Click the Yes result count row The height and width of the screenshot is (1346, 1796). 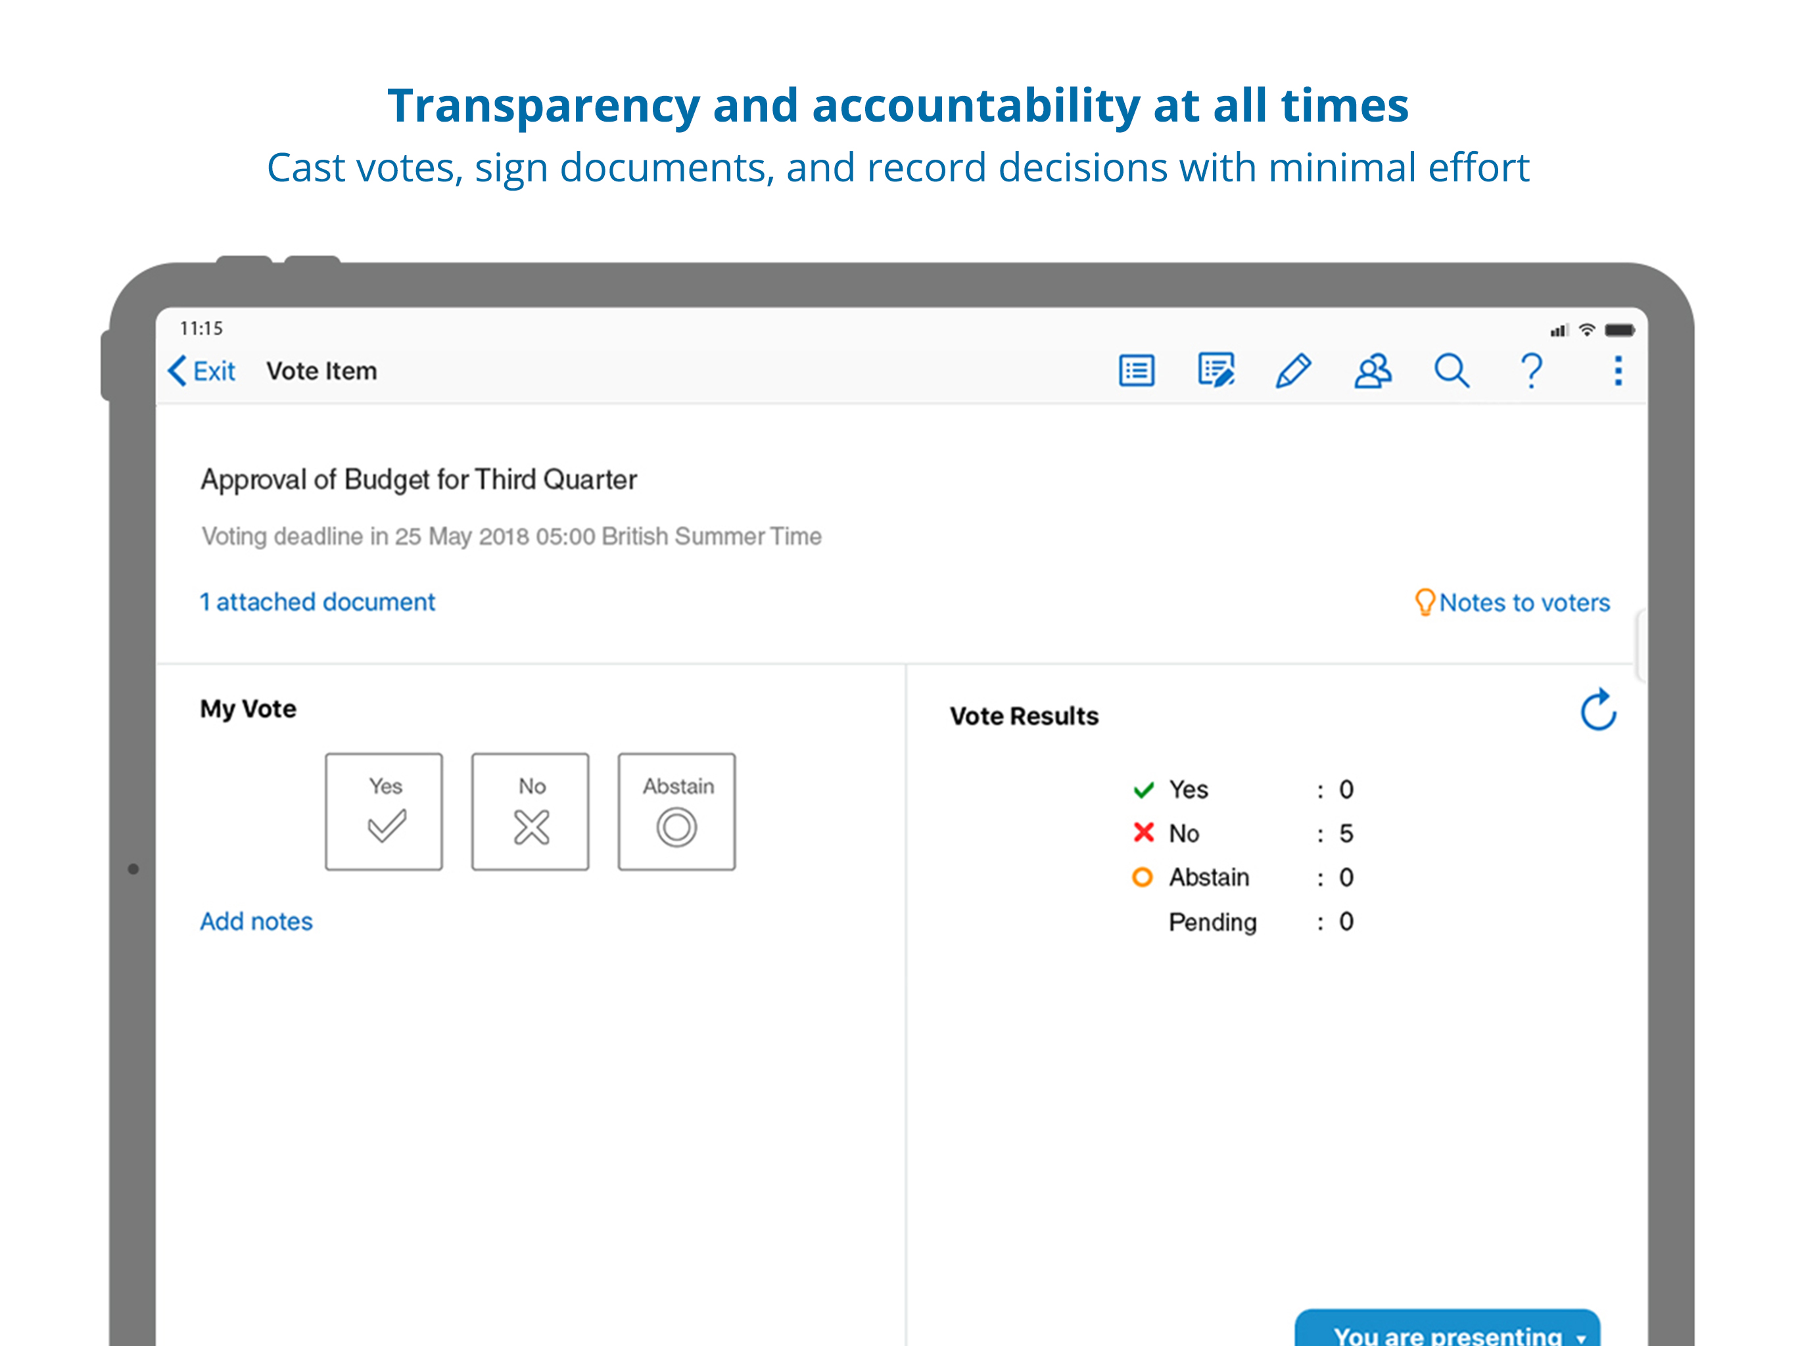pyautogui.click(x=1243, y=790)
